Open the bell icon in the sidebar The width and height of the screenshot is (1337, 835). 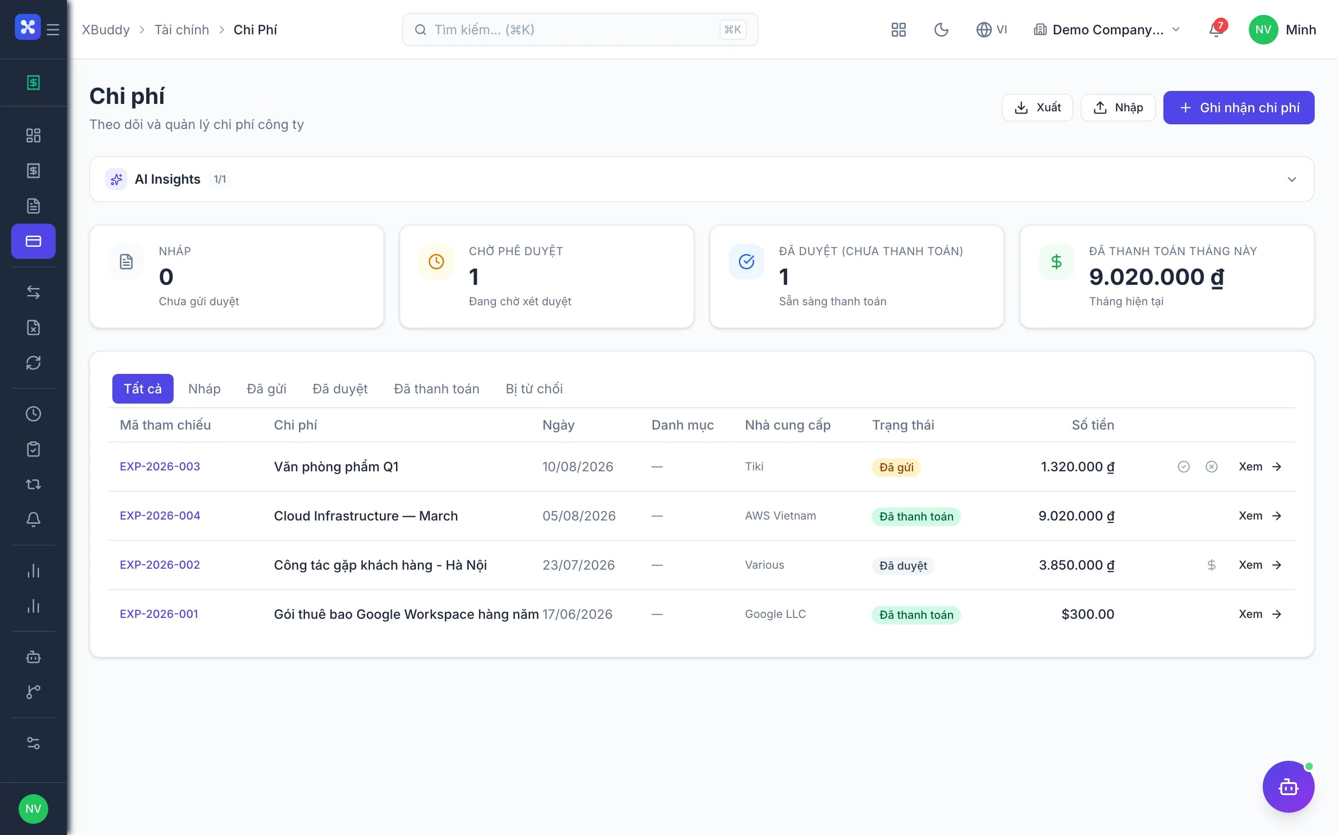[x=33, y=520]
